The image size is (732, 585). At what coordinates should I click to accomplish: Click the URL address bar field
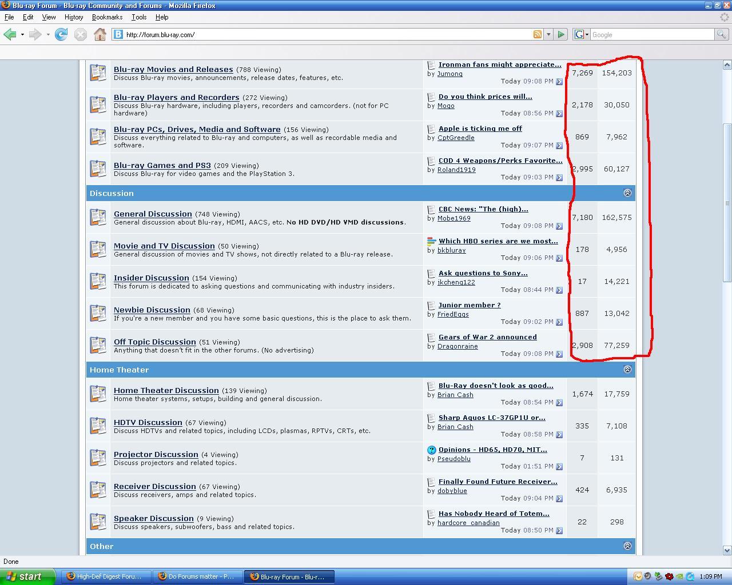(x=328, y=34)
